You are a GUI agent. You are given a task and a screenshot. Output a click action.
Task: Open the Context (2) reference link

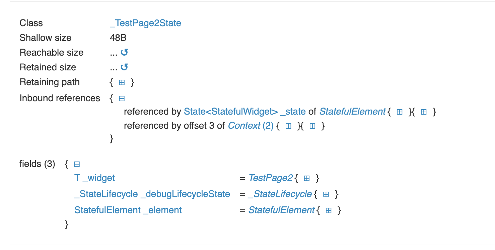click(250, 126)
